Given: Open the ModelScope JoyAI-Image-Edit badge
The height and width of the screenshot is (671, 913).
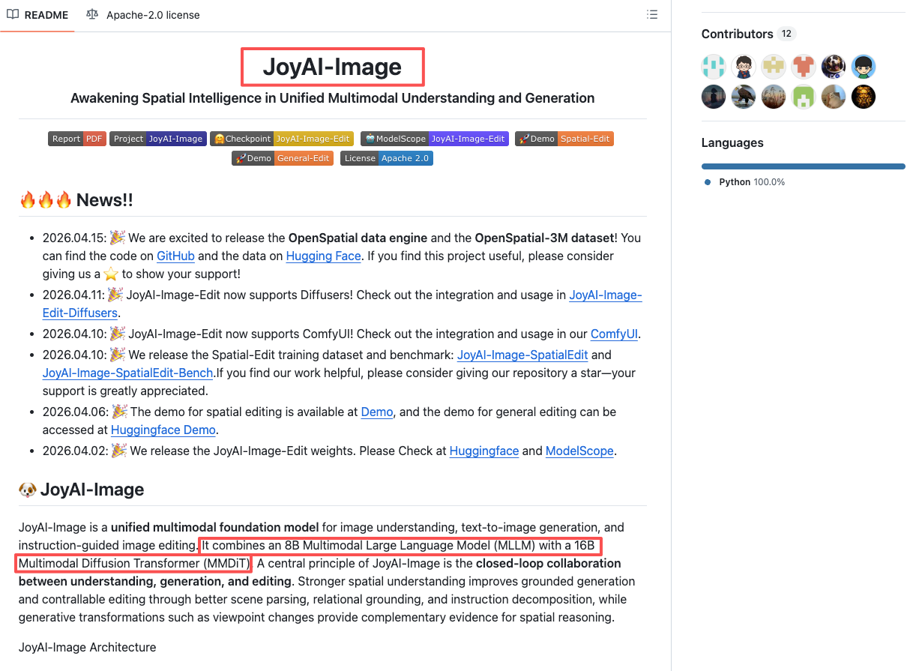Looking at the screenshot, I should click(x=435, y=139).
